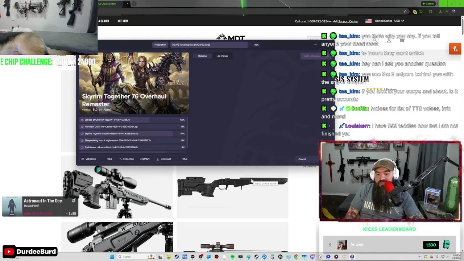Image resolution: width=464 pixels, height=261 pixels.
Task: Click the Skyrim Together modlist cover image
Action: click(134, 83)
